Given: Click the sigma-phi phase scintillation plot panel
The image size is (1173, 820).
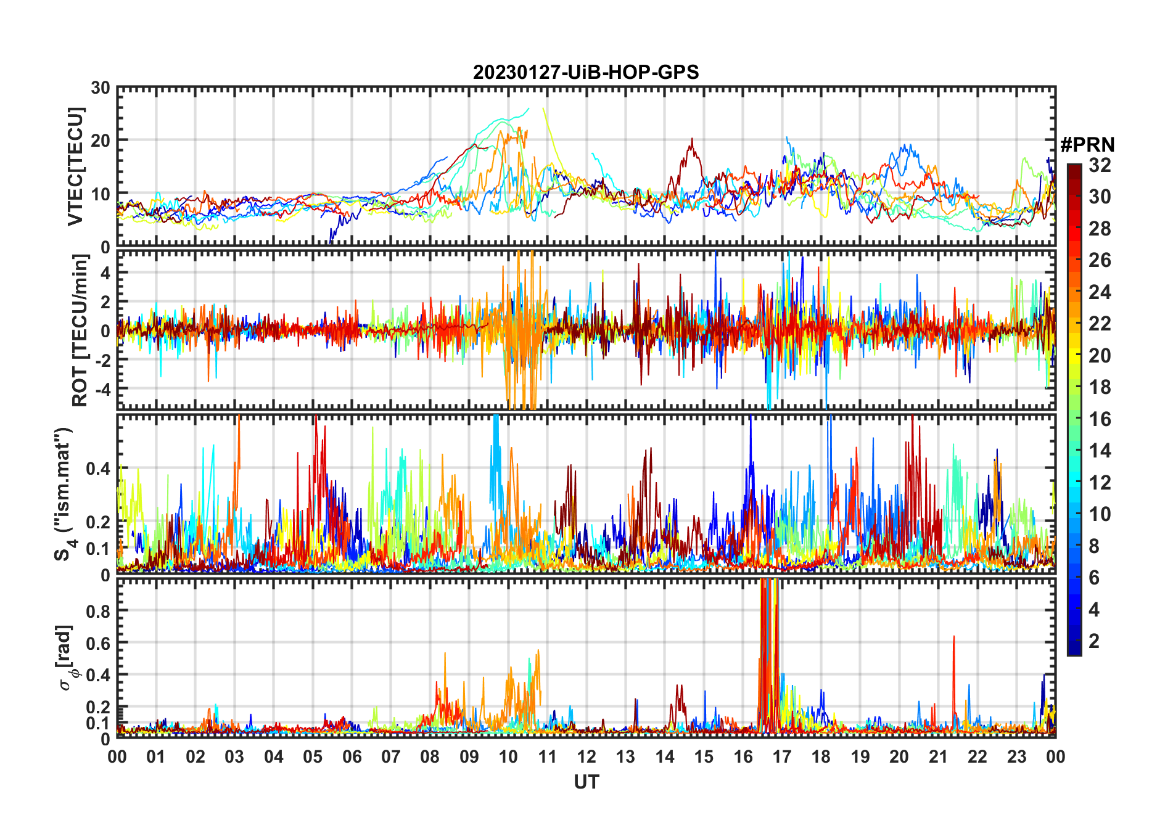Looking at the screenshot, I should click(586, 658).
